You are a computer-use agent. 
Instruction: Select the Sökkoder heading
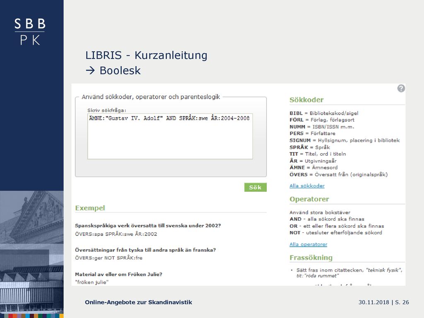pos(306,100)
